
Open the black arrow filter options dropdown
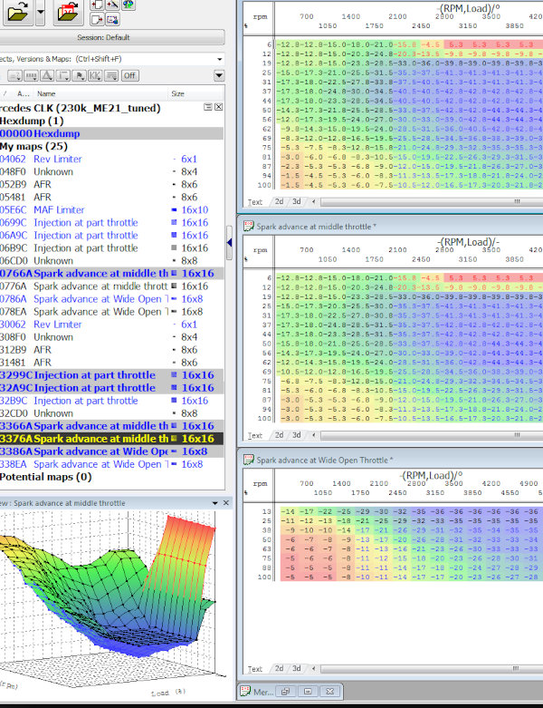click(x=219, y=75)
